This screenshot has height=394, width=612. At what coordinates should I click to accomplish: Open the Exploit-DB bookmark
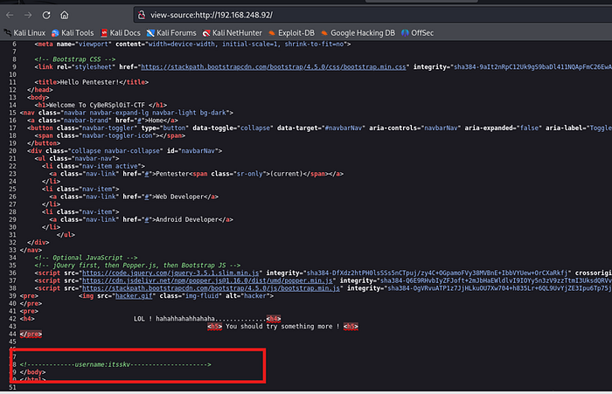click(x=291, y=33)
